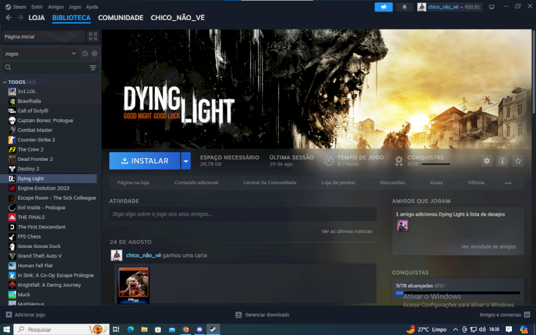Click Ver as últimas notícias link
Image resolution: width=536 pixels, height=335 pixels.
346,231
